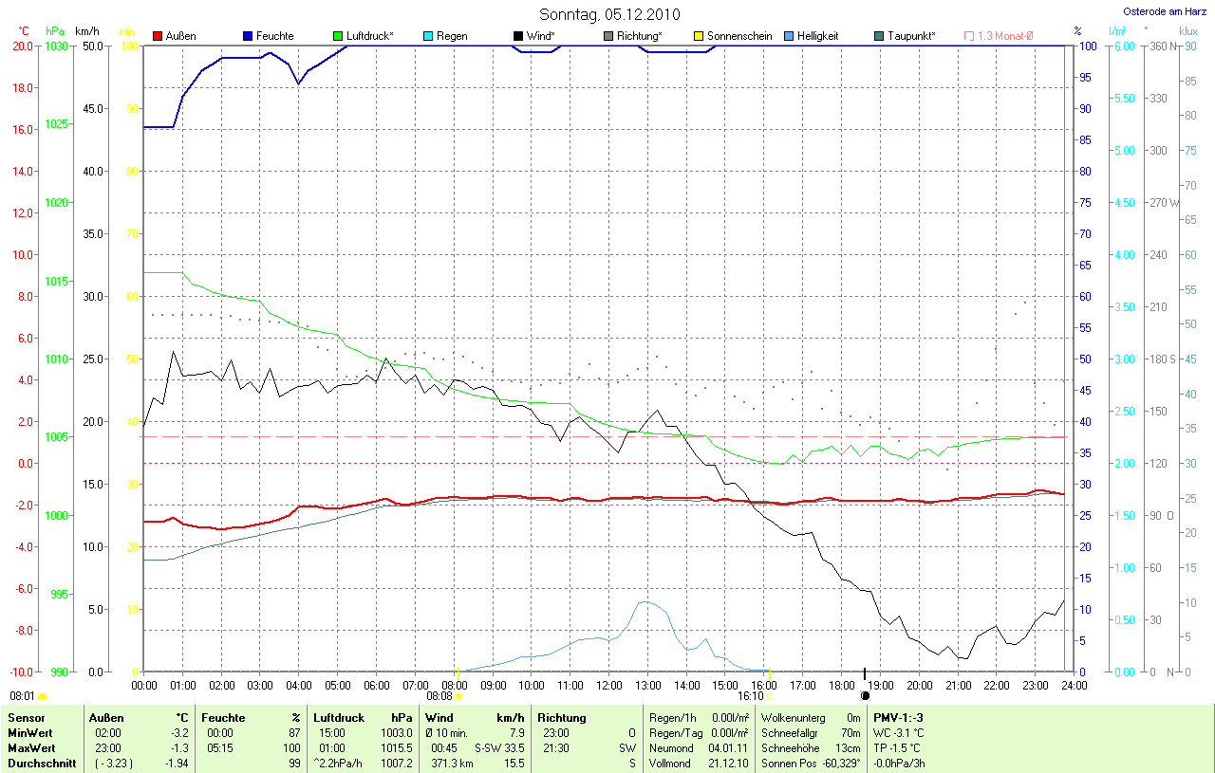Image resolution: width=1215 pixels, height=773 pixels.
Task: Select the Luftdruck column header in table
Action: click(x=338, y=718)
